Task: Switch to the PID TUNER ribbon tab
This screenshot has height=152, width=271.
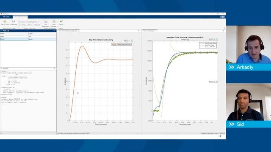Action: tap(6, 17)
